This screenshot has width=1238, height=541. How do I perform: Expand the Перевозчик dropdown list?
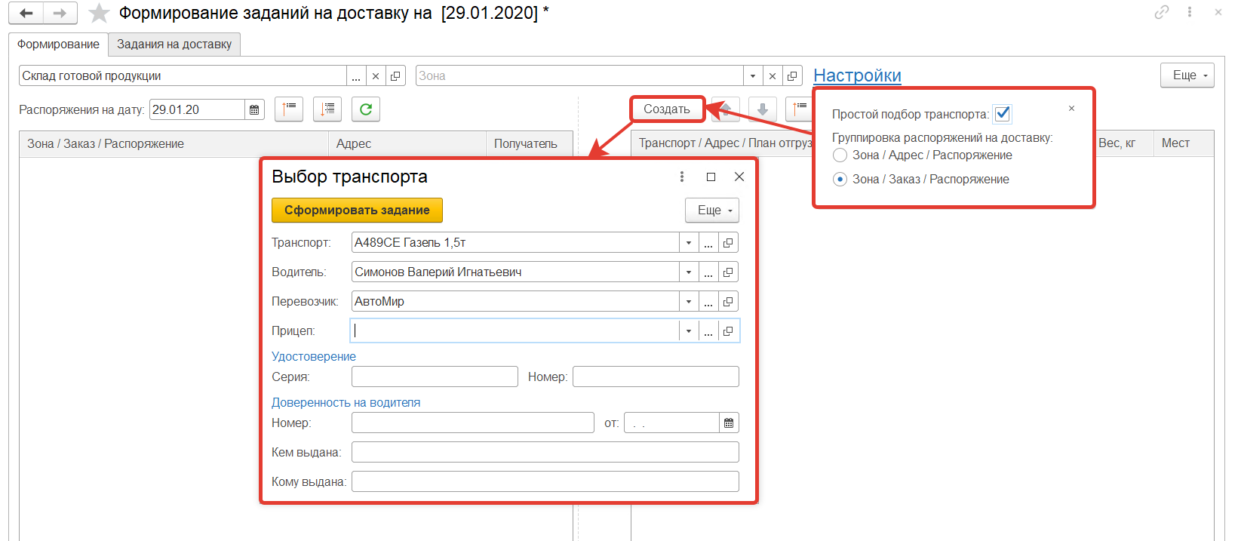tap(689, 302)
